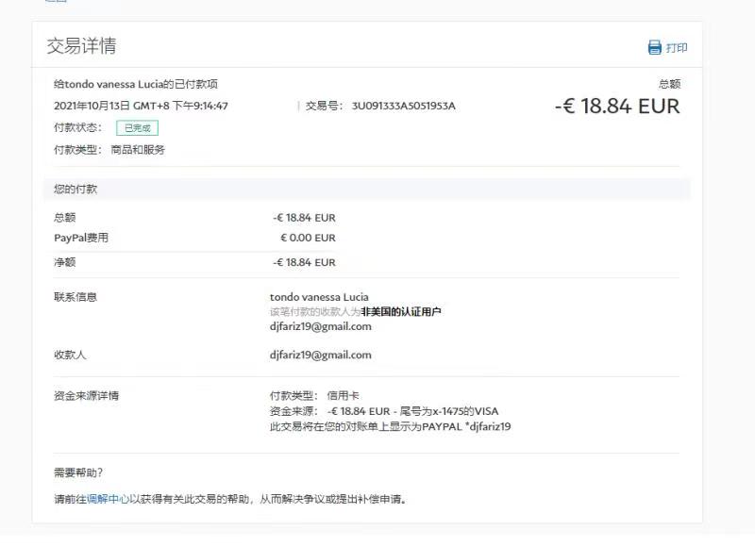Click the 非美国的认证用户 bold text
This screenshot has width=755, height=546.
pyautogui.click(x=401, y=311)
